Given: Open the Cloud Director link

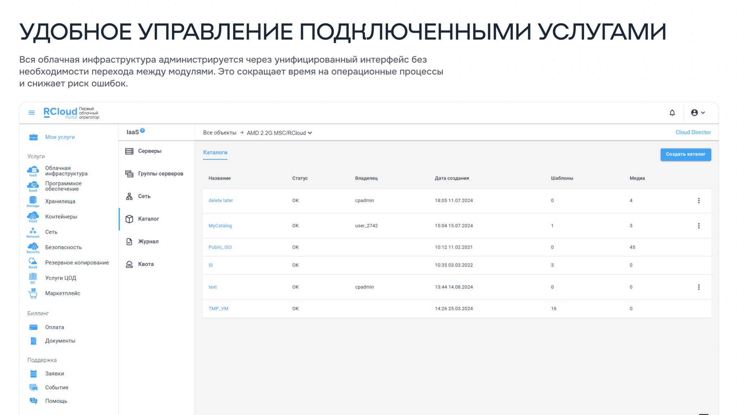Looking at the screenshot, I should [x=693, y=132].
